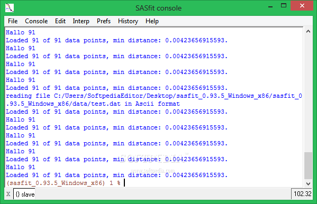Click the '{} slave' interpreter field
Screen dimensions: 317x204
[x=24, y=194]
